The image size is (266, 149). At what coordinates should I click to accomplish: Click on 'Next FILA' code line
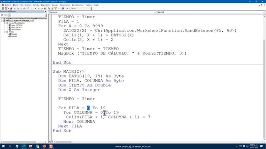tap(70, 126)
